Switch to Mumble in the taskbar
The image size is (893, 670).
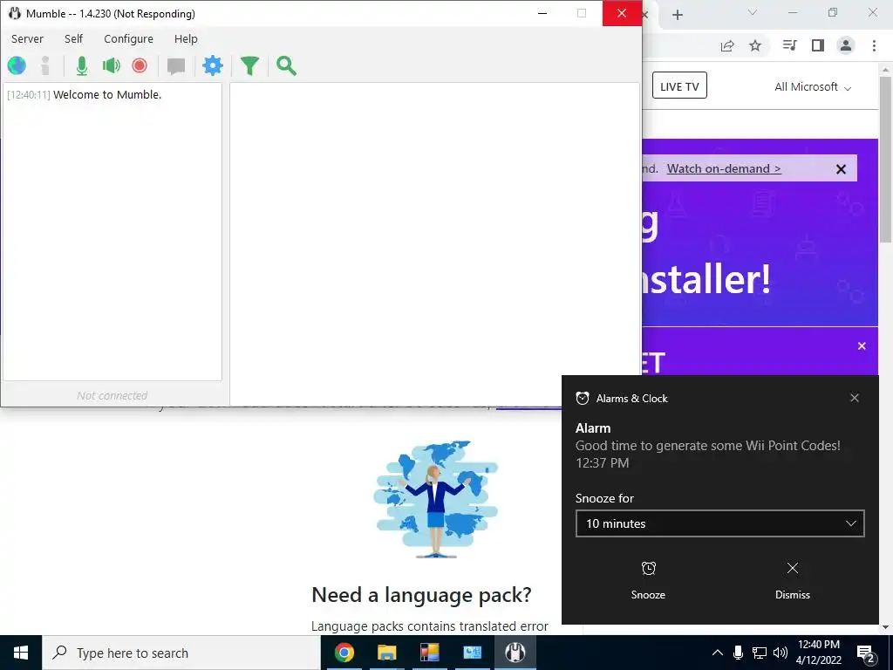(x=515, y=653)
